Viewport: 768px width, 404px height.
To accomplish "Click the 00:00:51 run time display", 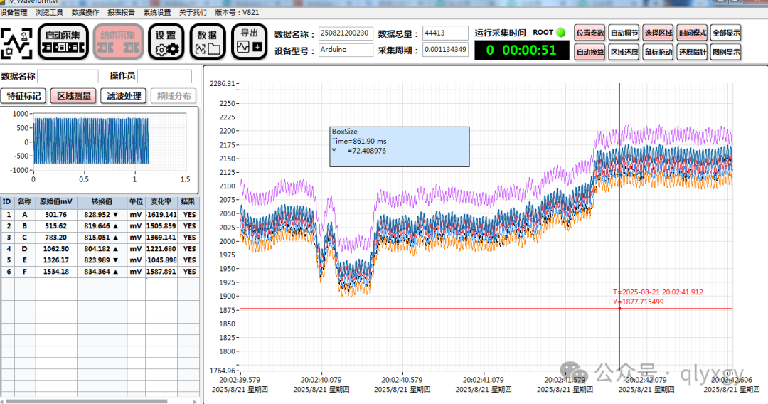I will point(522,51).
